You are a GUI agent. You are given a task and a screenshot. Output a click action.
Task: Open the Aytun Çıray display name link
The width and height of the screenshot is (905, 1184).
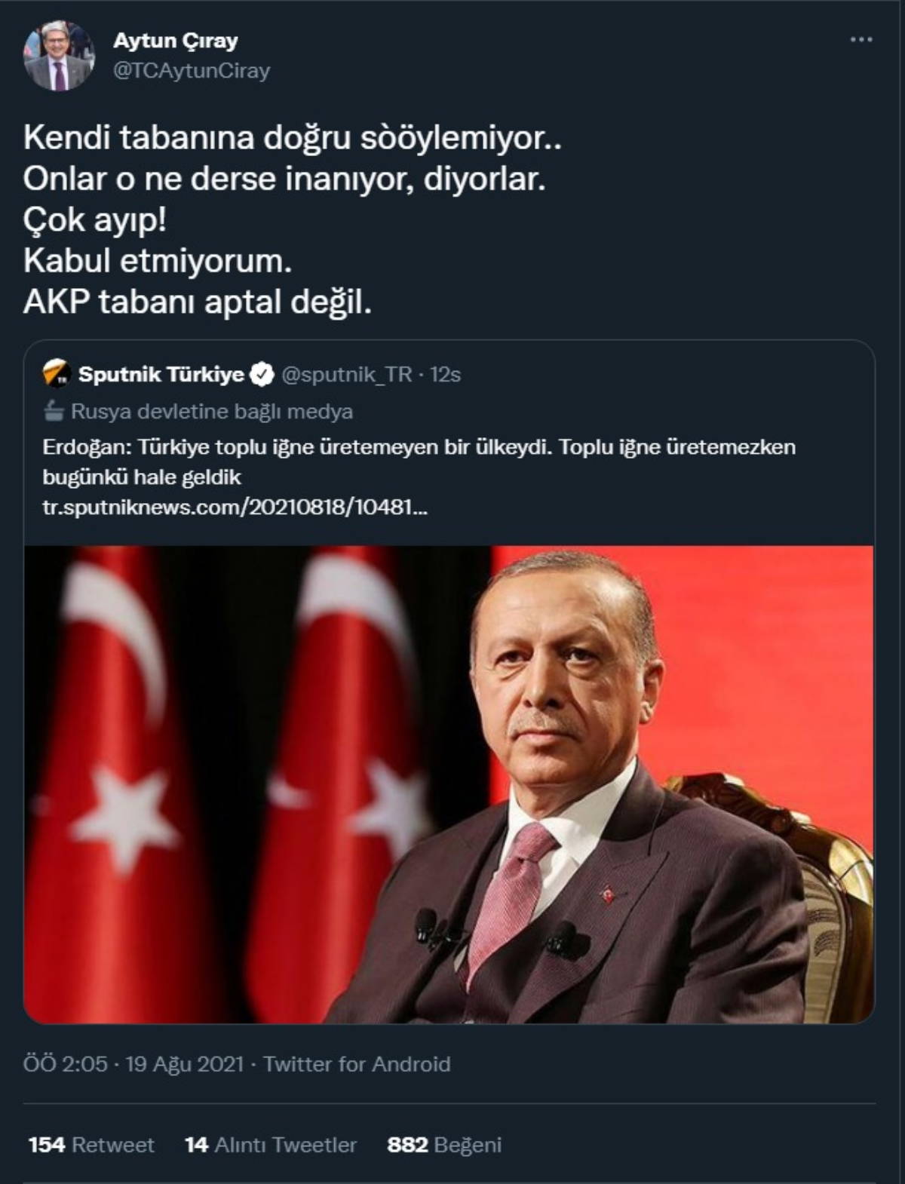tap(175, 41)
